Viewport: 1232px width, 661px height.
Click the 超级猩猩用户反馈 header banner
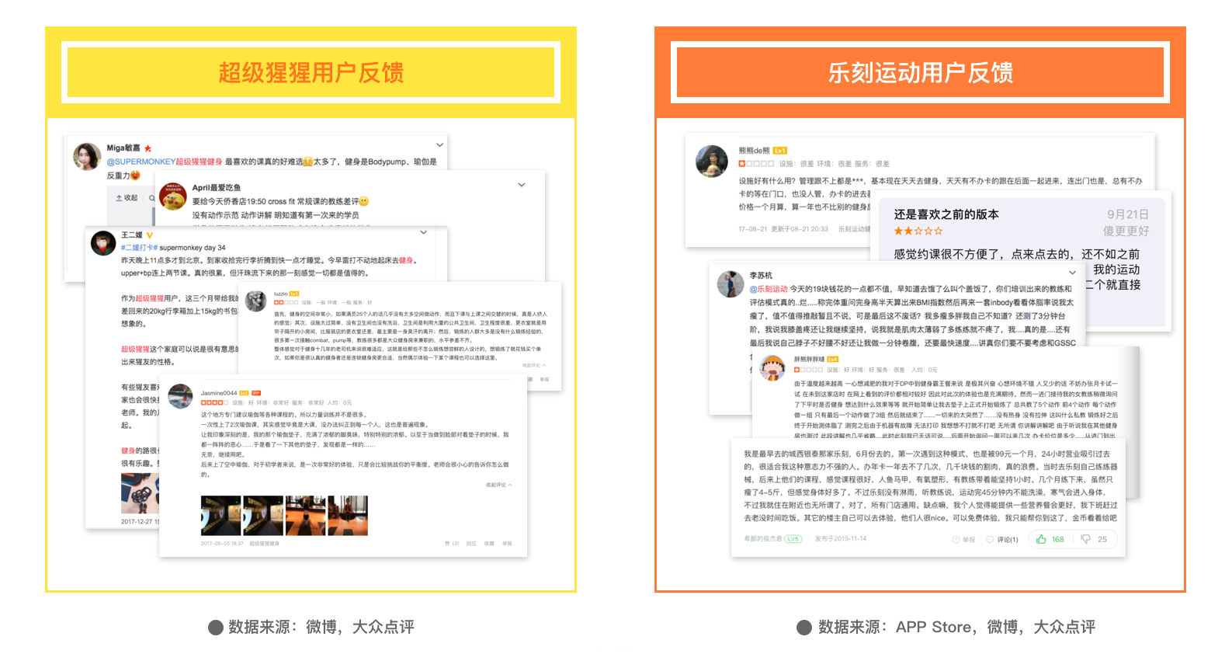pos(311,72)
